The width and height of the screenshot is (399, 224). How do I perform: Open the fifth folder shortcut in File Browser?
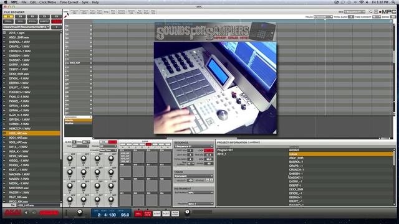click(x=56, y=17)
